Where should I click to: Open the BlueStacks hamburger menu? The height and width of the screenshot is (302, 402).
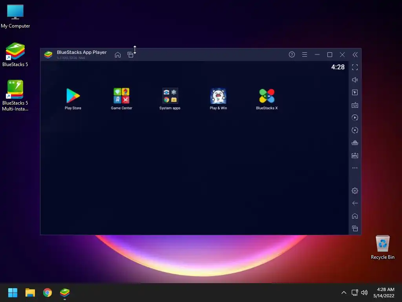coord(305,54)
